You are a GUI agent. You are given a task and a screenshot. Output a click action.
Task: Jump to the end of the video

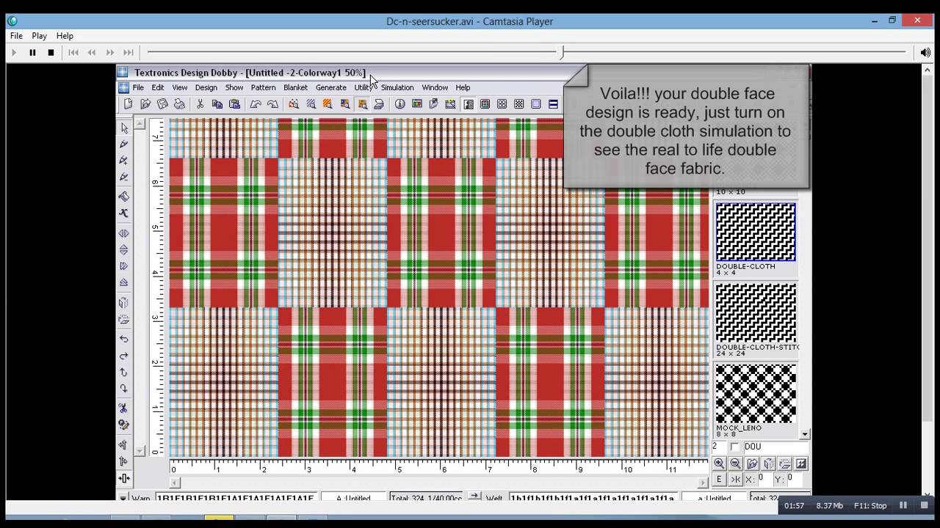(129, 52)
